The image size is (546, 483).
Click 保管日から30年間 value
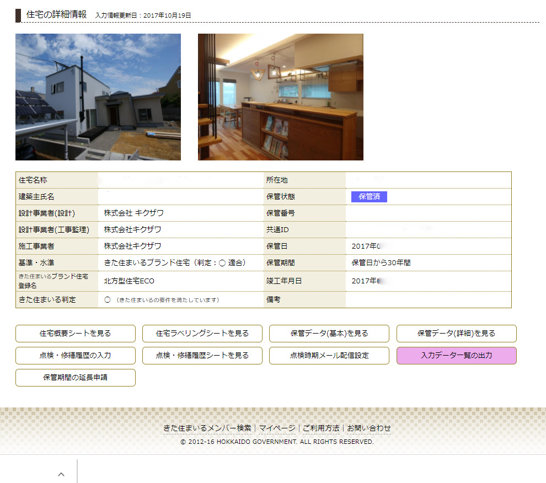381,262
